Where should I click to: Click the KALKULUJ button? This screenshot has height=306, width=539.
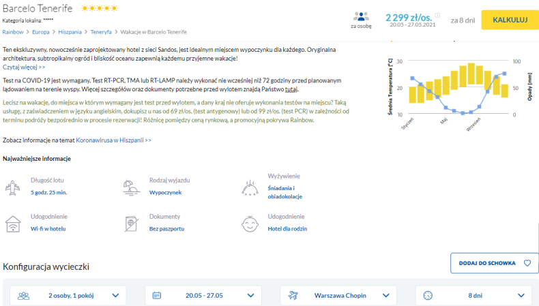(x=510, y=20)
